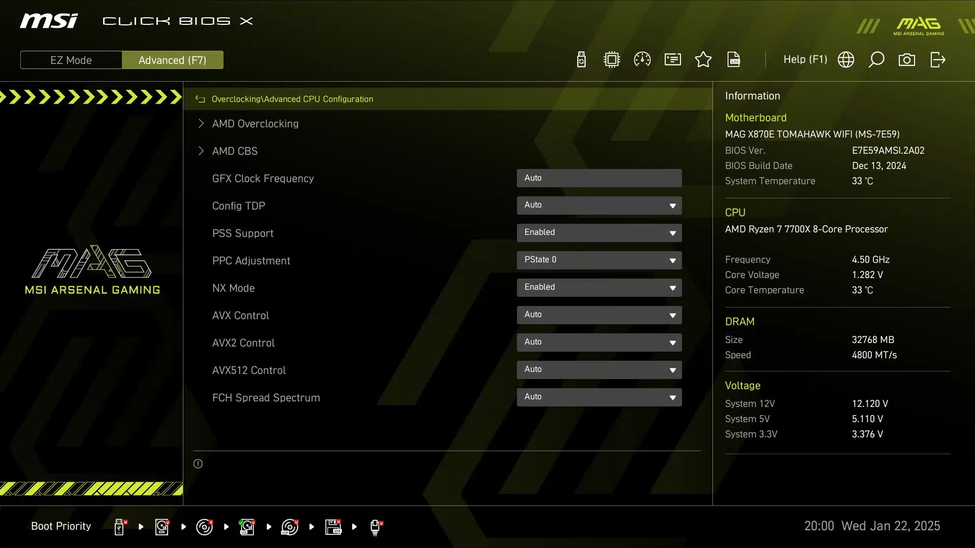Viewport: 975px width, 548px height.
Task: Click the MSI logo
Action: click(49, 21)
